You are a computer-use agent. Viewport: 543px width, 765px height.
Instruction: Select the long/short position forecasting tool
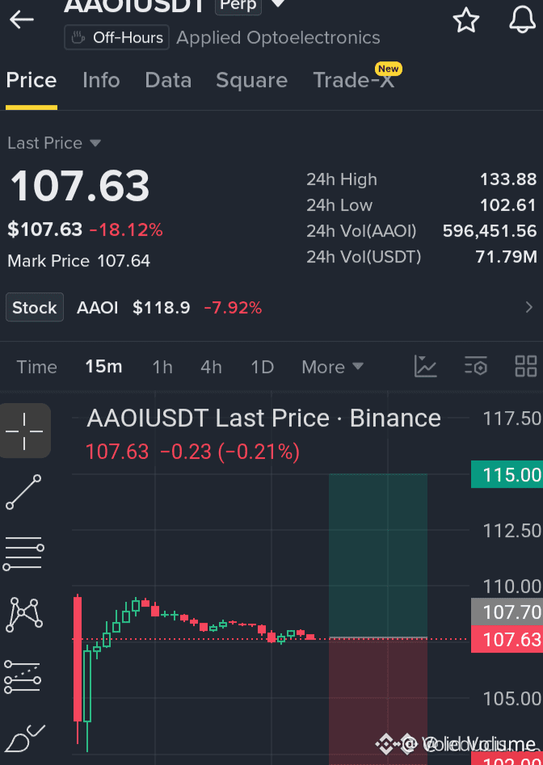pyautogui.click(x=23, y=677)
